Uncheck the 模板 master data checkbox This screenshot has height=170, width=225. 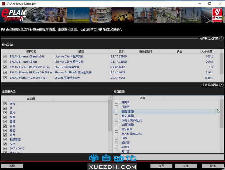coord(5,130)
